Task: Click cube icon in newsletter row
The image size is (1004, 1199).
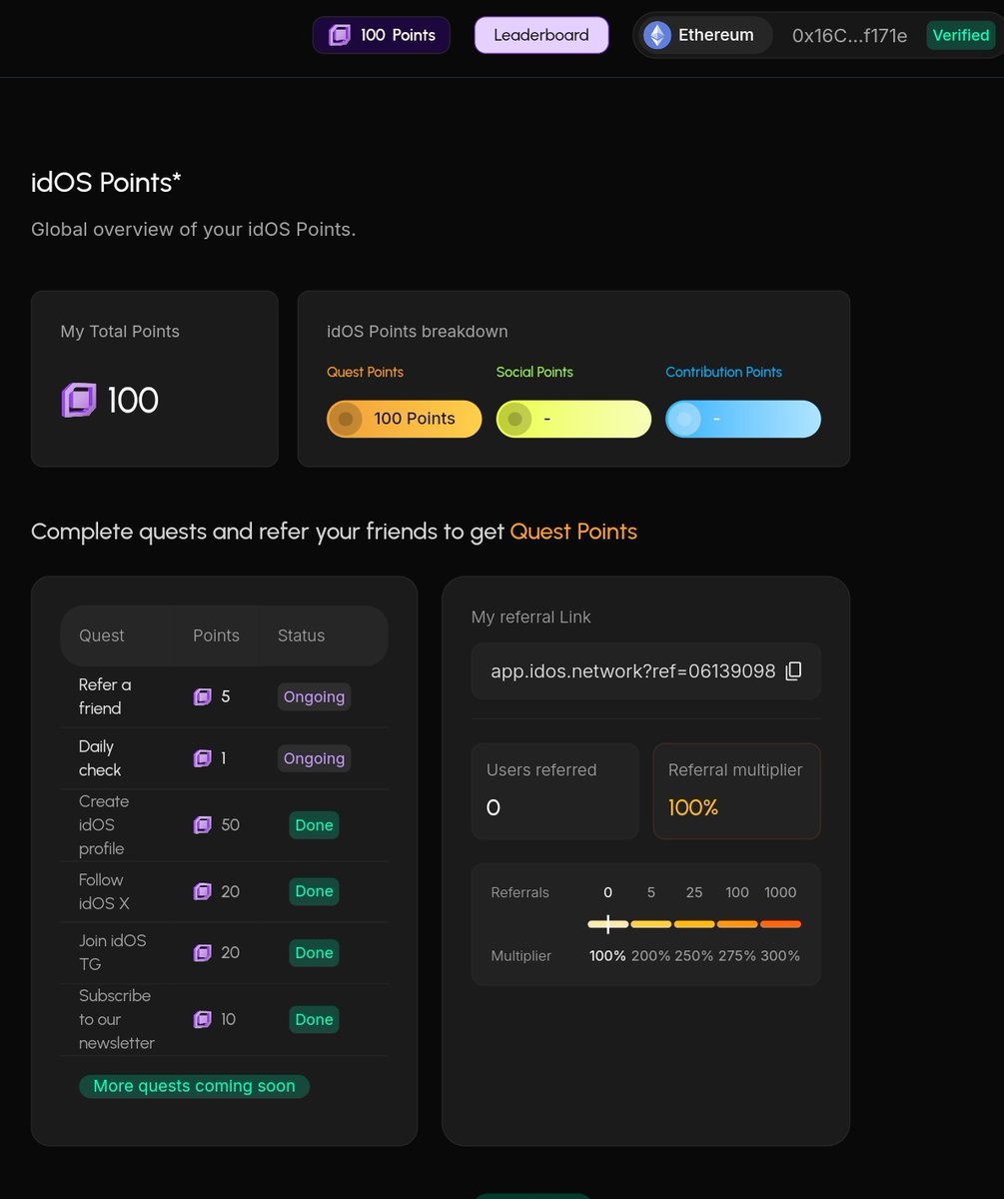Action: [x=202, y=1019]
